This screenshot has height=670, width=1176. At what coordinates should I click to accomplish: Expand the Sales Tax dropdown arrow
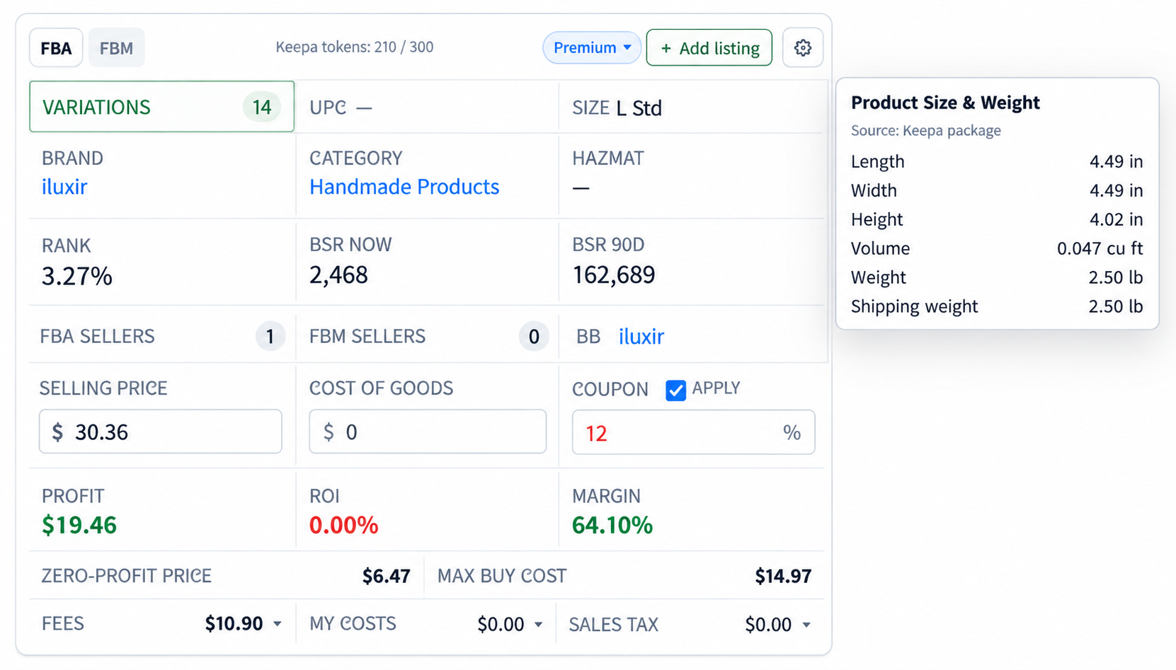[806, 625]
